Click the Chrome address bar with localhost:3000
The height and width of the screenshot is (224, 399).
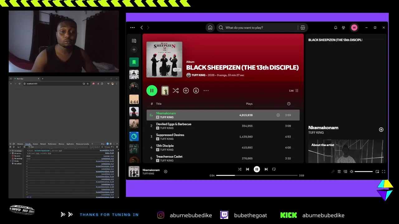pos(56,84)
